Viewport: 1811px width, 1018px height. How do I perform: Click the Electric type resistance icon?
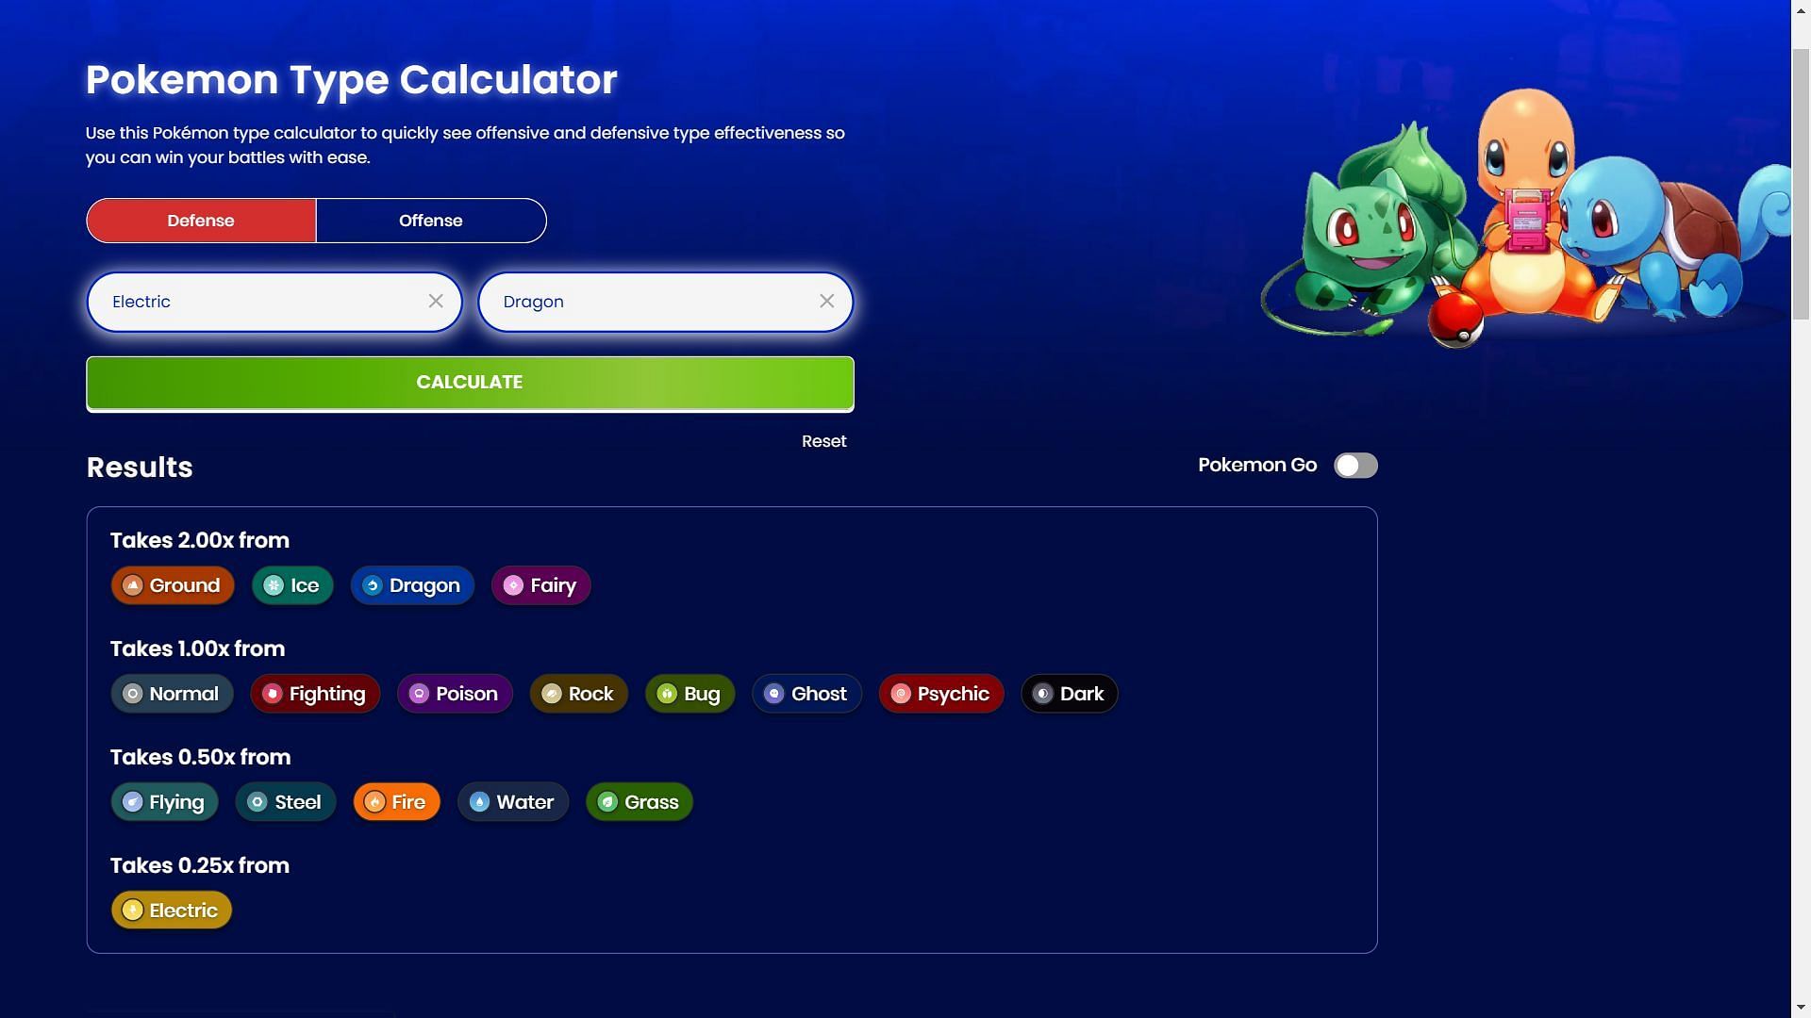pyautogui.click(x=132, y=909)
